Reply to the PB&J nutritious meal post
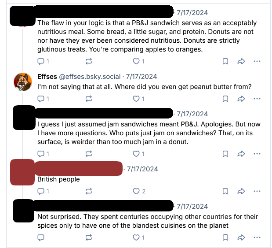The image size is (272, 248). [41, 61]
